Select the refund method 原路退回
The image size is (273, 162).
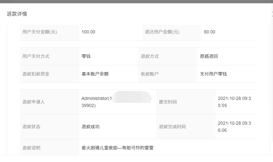209,56
